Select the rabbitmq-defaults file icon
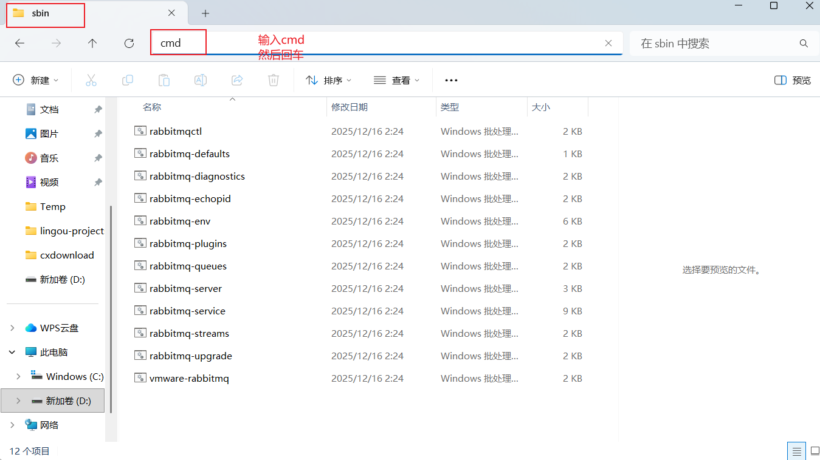820x460 pixels. pyautogui.click(x=140, y=154)
